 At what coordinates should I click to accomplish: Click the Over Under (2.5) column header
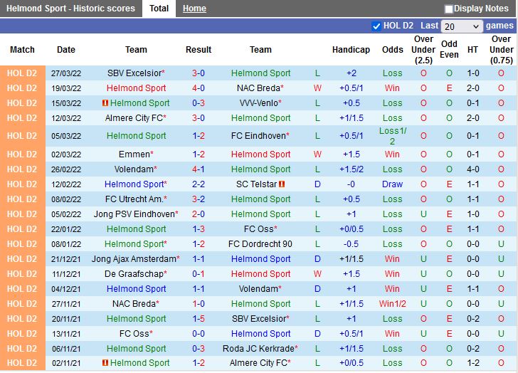pyautogui.click(x=423, y=50)
